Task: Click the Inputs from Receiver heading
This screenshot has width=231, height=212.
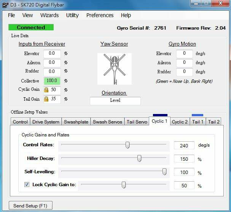Action: point(42,44)
